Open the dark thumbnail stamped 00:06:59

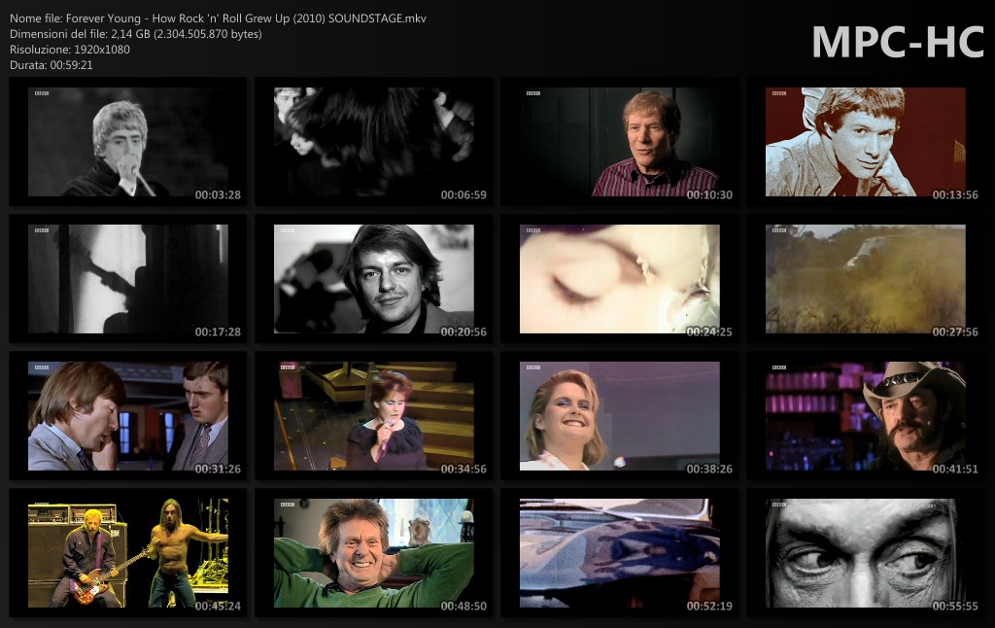[x=374, y=142]
